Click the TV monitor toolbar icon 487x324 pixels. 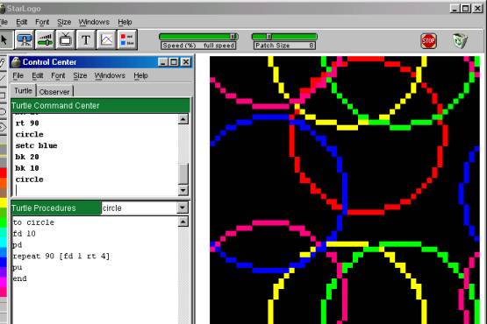pos(66,39)
